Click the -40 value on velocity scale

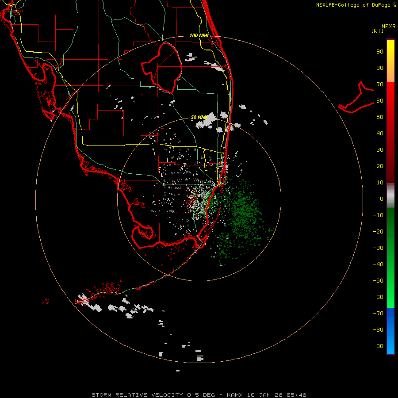tap(378, 264)
